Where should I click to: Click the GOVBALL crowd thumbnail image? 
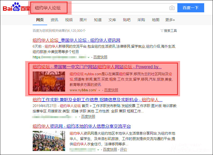49,141
